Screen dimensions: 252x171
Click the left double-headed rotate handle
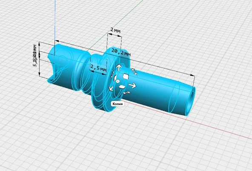[112, 75]
